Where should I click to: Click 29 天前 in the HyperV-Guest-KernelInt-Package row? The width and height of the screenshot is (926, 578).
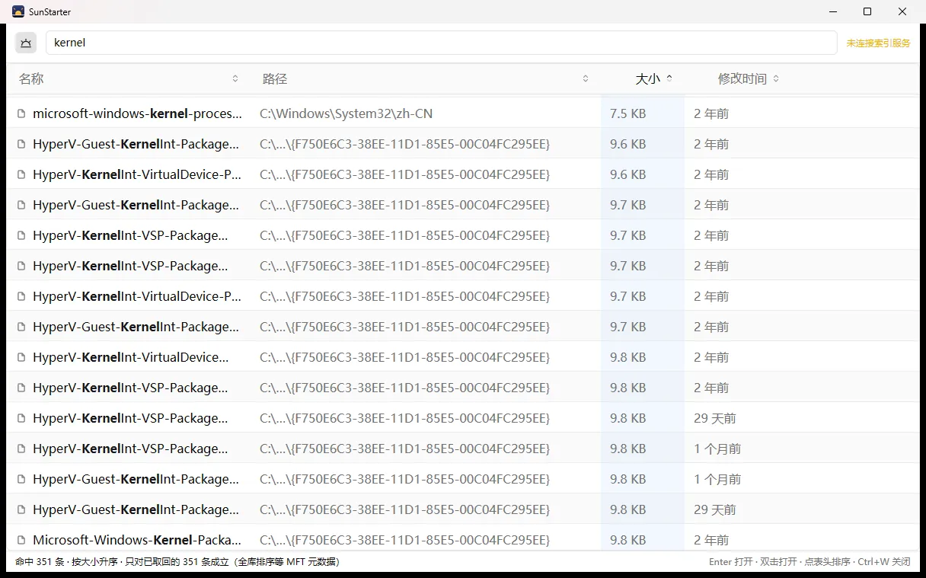(715, 509)
